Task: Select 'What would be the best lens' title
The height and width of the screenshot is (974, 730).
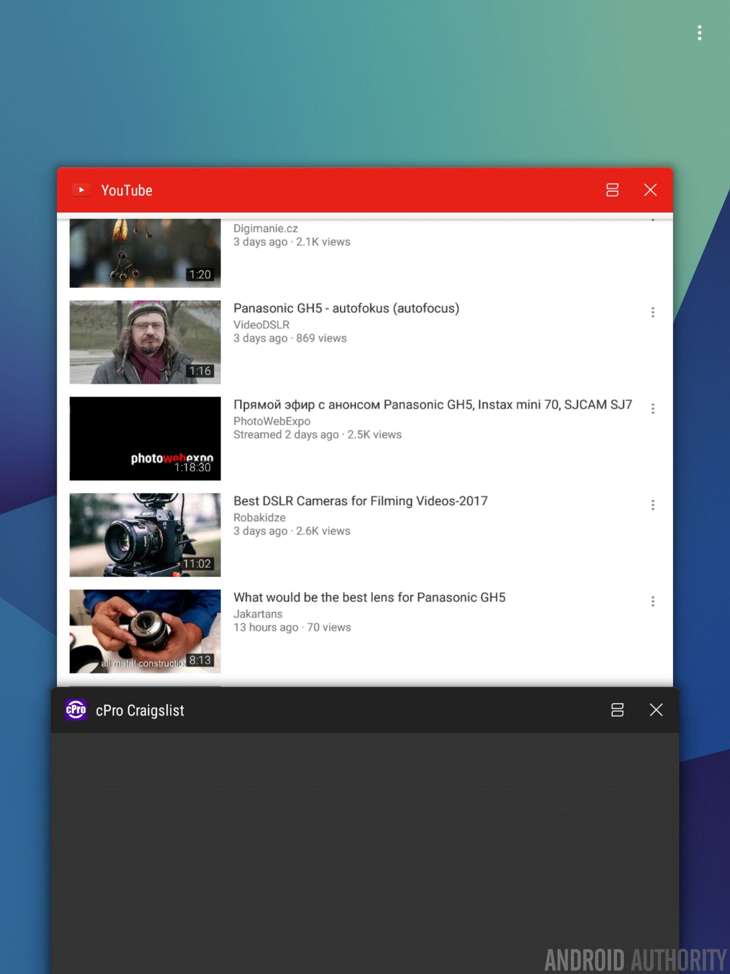Action: [x=369, y=598]
